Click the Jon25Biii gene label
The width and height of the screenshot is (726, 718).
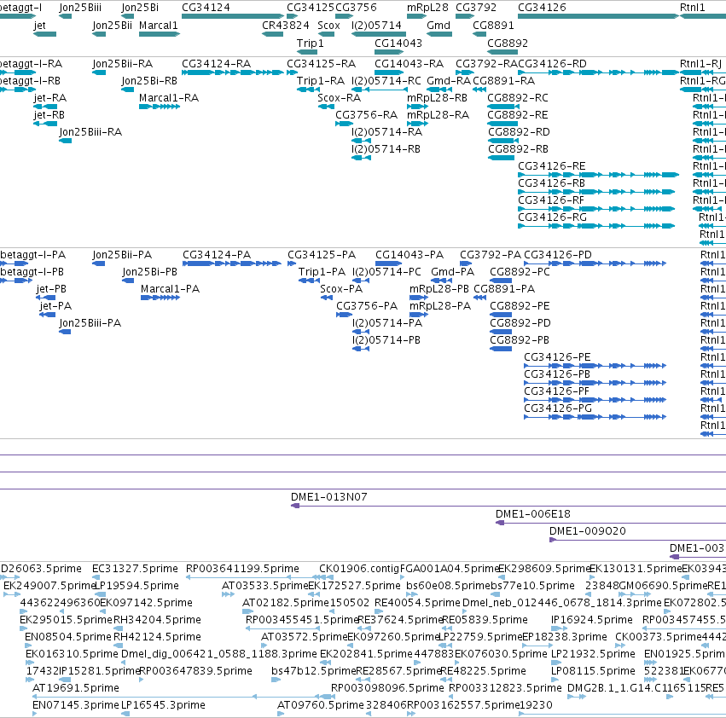[80, 8]
